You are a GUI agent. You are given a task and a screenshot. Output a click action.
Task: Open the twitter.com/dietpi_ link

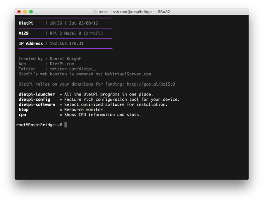click(x=73, y=69)
